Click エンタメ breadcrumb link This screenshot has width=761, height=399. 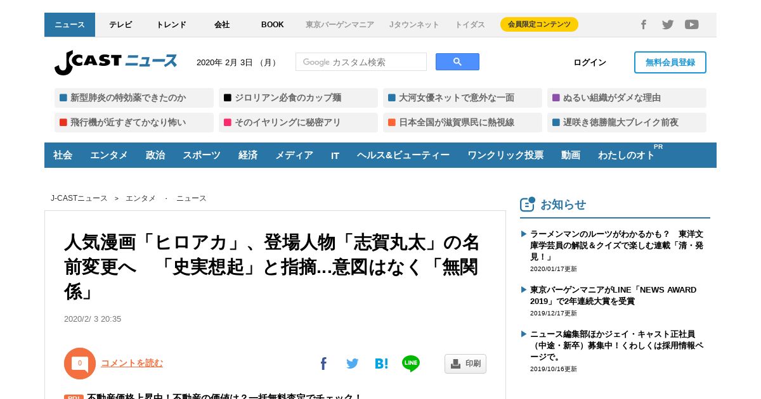(x=141, y=198)
